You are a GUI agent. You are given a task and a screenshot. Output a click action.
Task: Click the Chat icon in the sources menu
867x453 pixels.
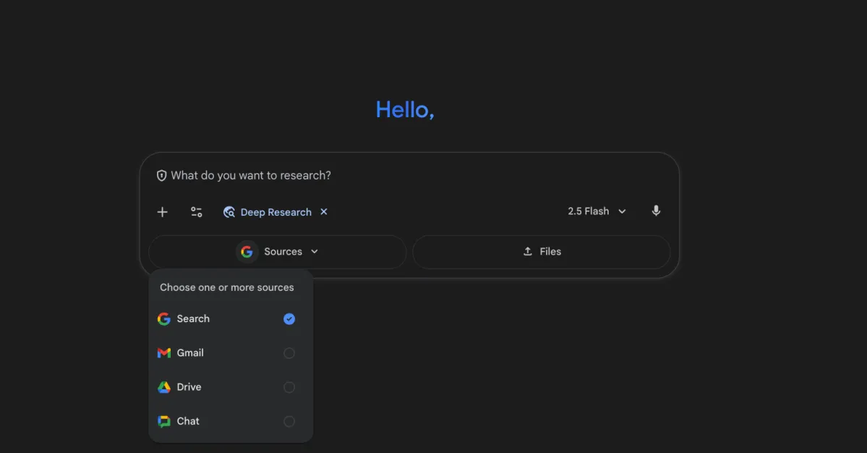pyautogui.click(x=163, y=420)
